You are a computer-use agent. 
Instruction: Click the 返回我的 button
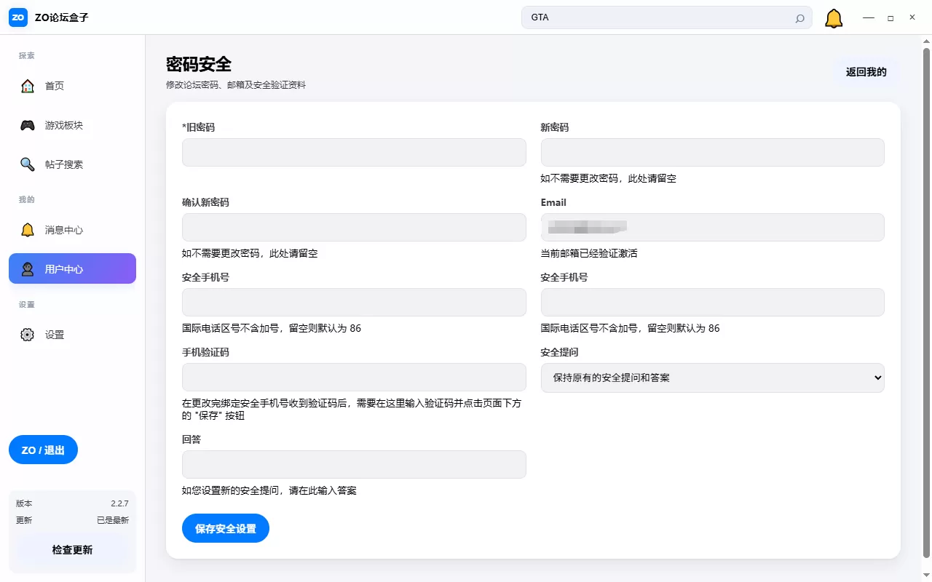click(x=866, y=72)
